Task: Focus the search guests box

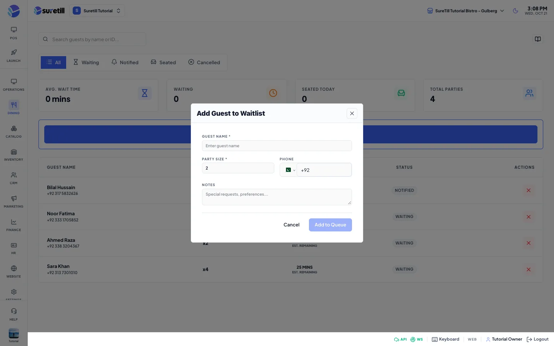Action: pyautogui.click(x=92, y=39)
